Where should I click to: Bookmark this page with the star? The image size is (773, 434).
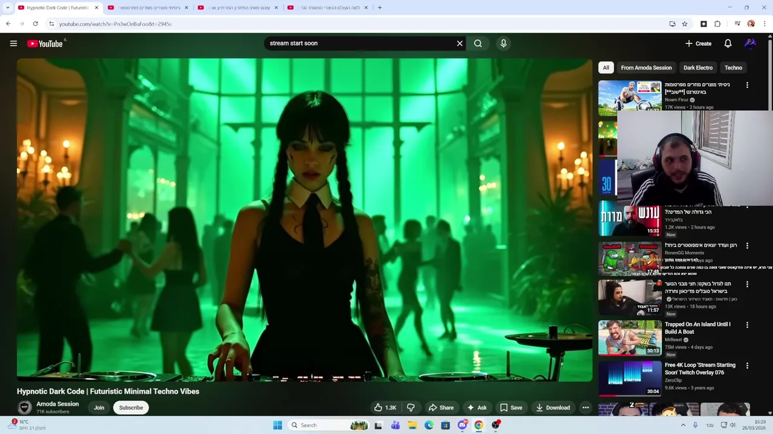pyautogui.click(x=684, y=24)
